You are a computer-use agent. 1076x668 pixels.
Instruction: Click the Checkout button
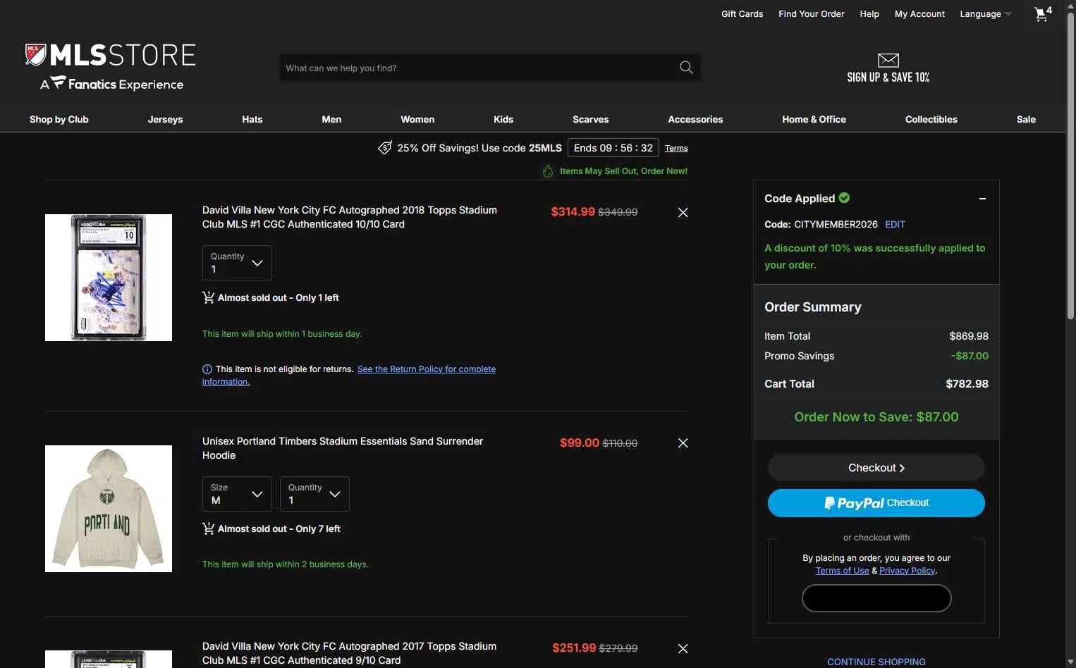(876, 468)
